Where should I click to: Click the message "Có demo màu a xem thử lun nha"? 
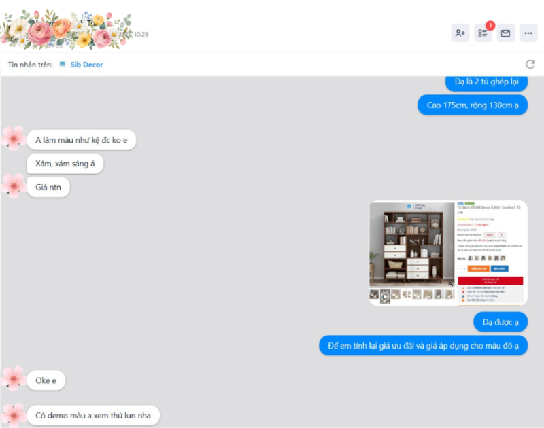[93, 415]
